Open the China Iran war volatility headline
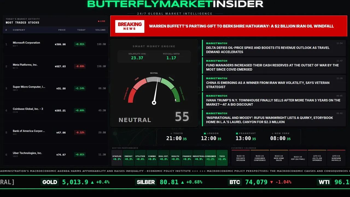The width and height of the screenshot is (350, 197). point(273,83)
